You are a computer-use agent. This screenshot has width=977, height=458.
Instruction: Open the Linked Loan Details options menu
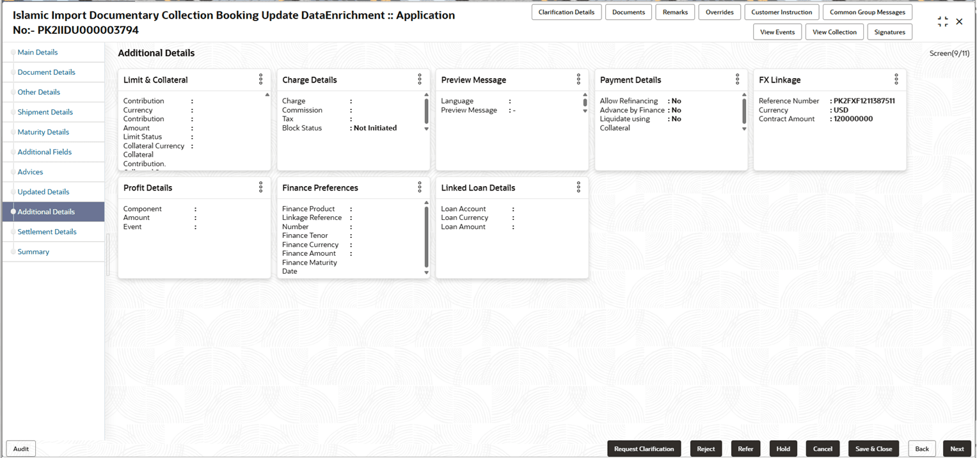coord(578,187)
